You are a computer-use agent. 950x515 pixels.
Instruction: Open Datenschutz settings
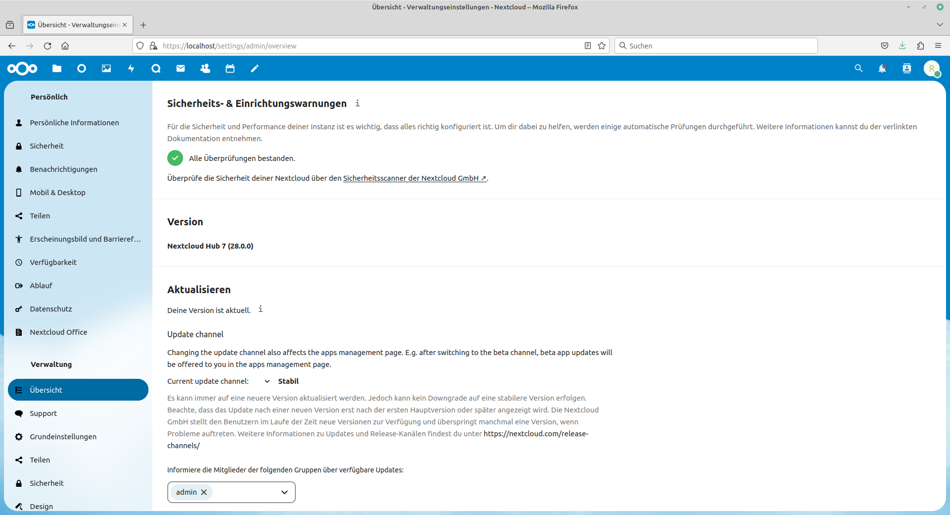pos(78,309)
